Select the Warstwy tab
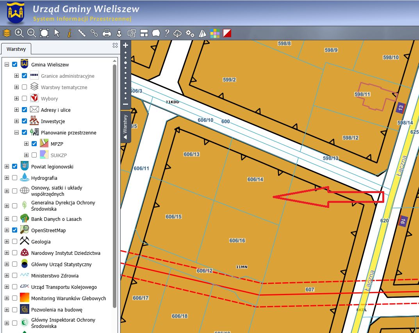Image resolution: width=419 pixels, height=333 pixels. coord(16,49)
